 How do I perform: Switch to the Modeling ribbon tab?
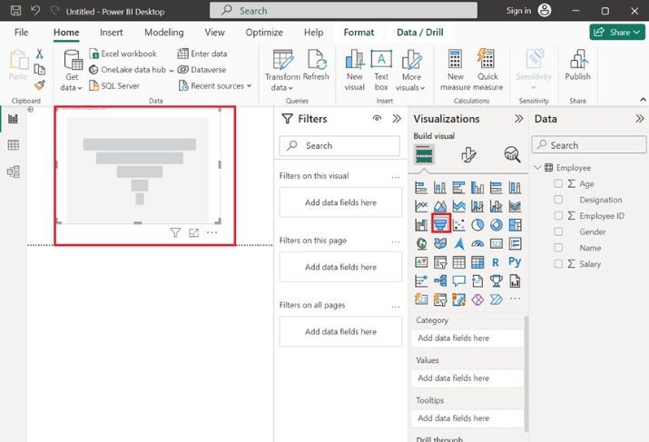coord(164,33)
